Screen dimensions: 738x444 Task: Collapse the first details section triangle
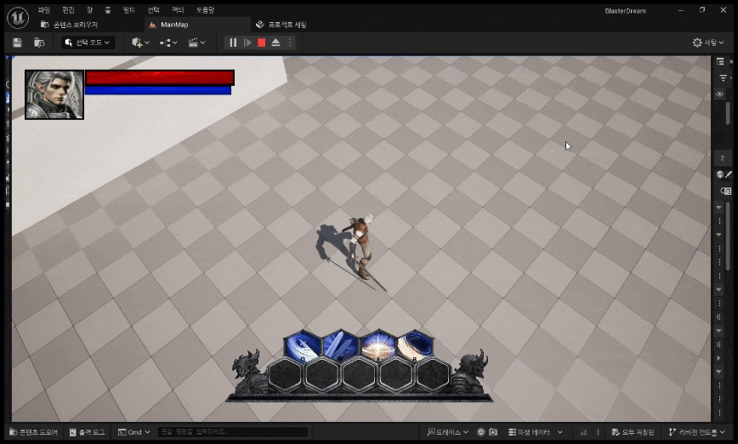(718, 208)
